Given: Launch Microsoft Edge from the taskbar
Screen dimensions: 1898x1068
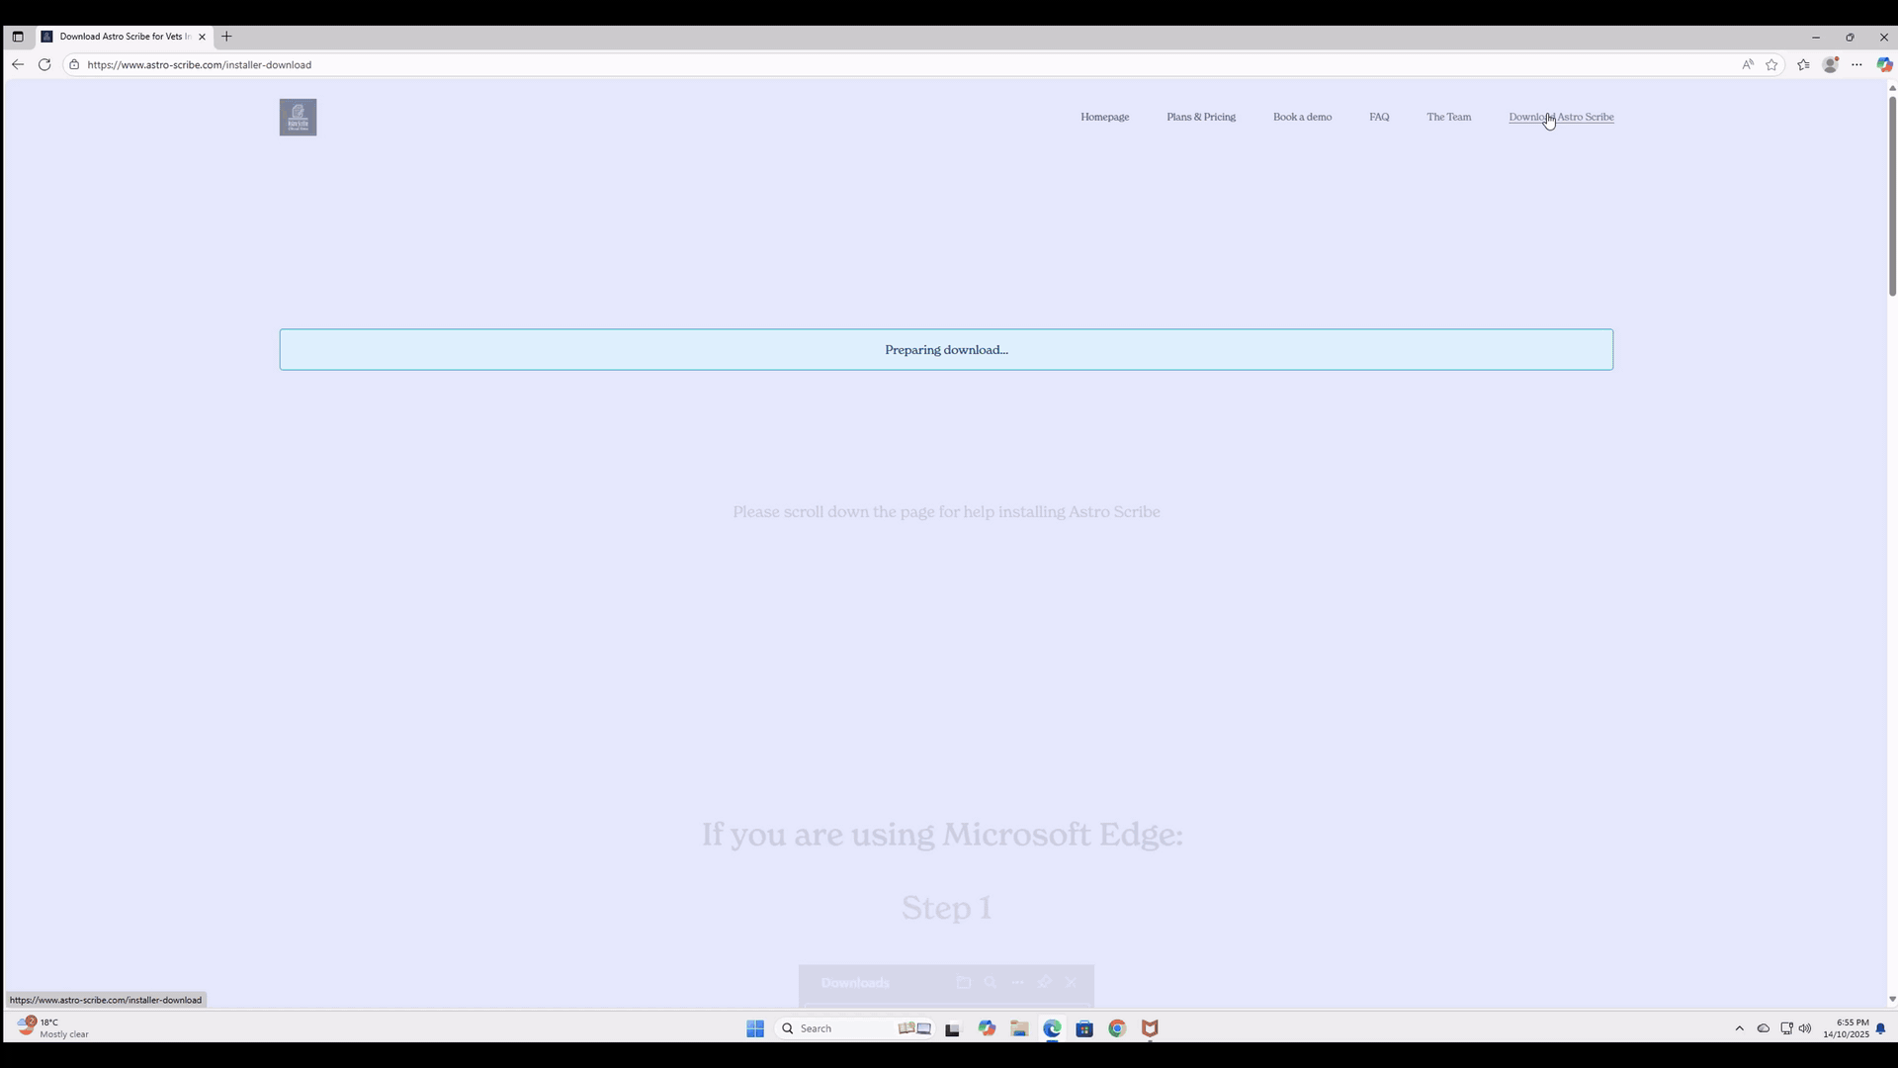Looking at the screenshot, I should [x=1052, y=1028].
